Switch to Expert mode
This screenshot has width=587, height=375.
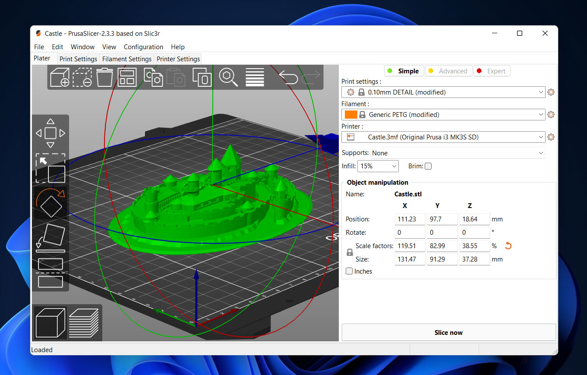pos(492,71)
